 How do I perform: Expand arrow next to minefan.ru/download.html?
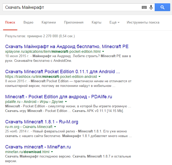52,152
